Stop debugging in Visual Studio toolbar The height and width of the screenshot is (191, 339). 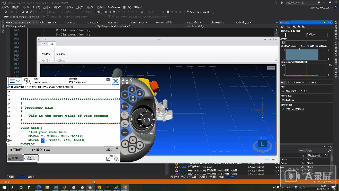click(x=110, y=12)
